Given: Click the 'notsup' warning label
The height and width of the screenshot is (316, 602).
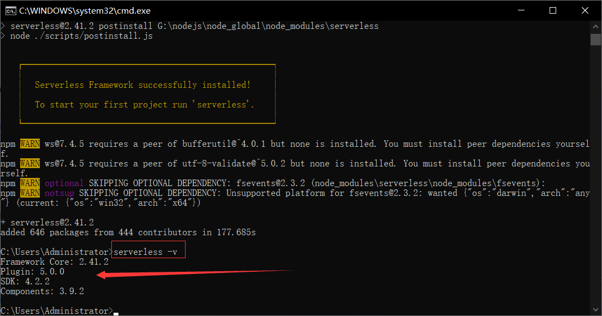Looking at the screenshot, I should click(x=60, y=193).
